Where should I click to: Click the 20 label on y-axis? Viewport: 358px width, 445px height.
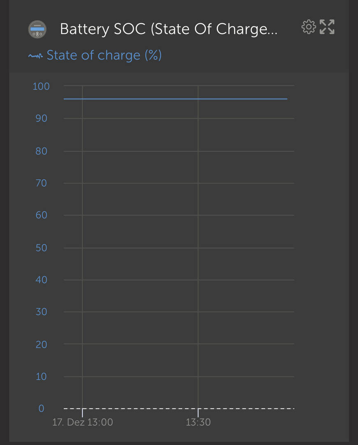tap(42, 344)
